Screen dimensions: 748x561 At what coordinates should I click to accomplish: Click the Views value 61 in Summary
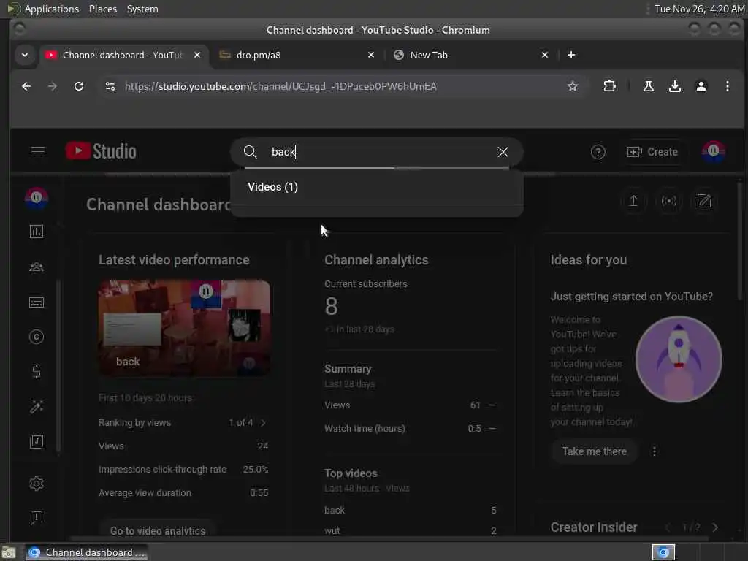pyautogui.click(x=475, y=405)
